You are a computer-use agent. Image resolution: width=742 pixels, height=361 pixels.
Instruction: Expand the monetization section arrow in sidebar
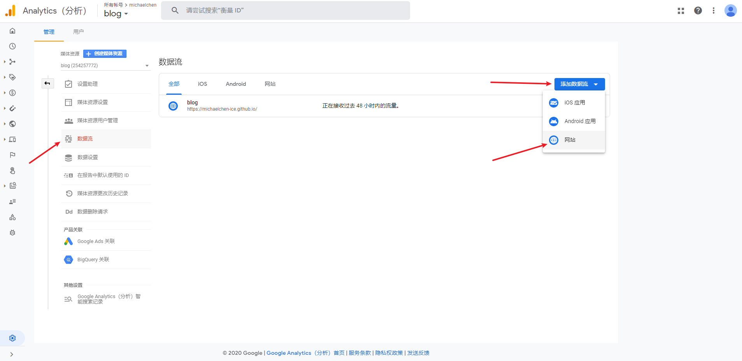[5, 93]
